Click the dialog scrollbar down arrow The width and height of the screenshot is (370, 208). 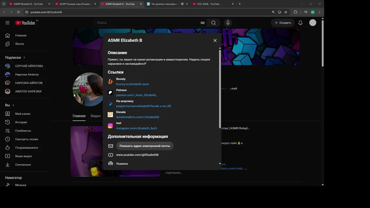pyautogui.click(x=220, y=164)
